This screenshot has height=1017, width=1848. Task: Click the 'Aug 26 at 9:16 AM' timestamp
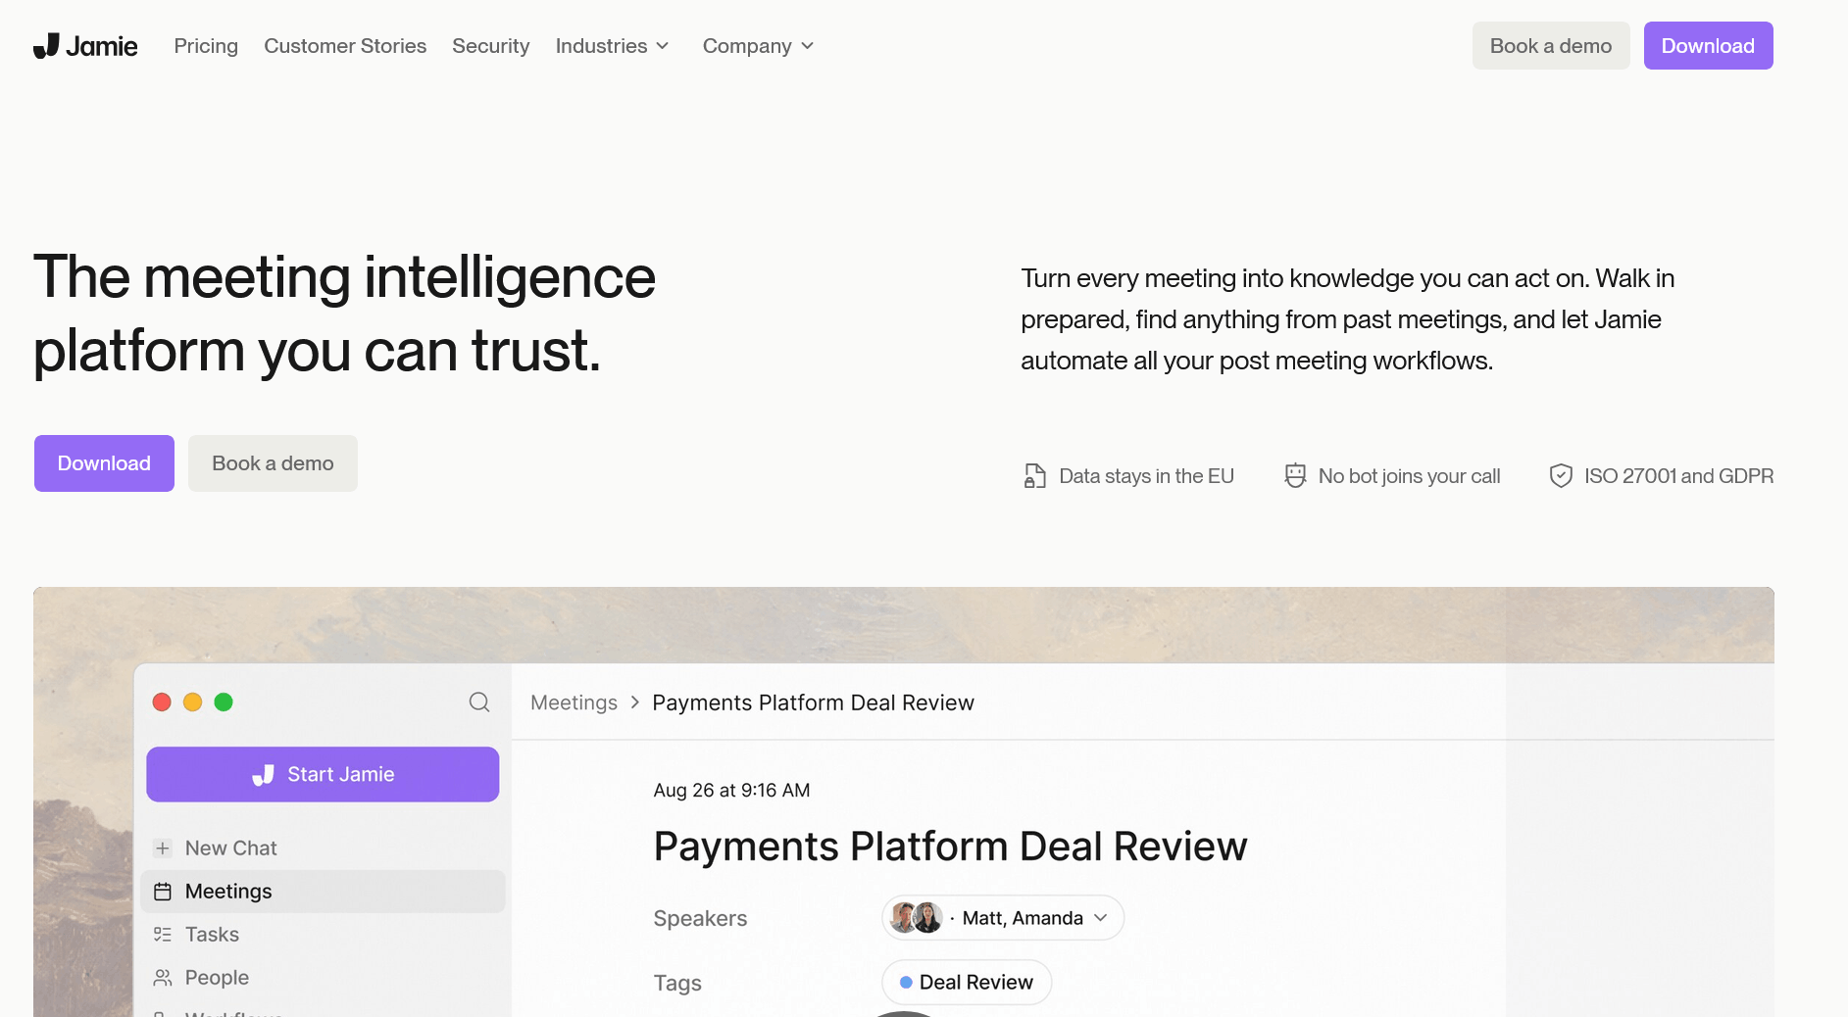(x=731, y=791)
